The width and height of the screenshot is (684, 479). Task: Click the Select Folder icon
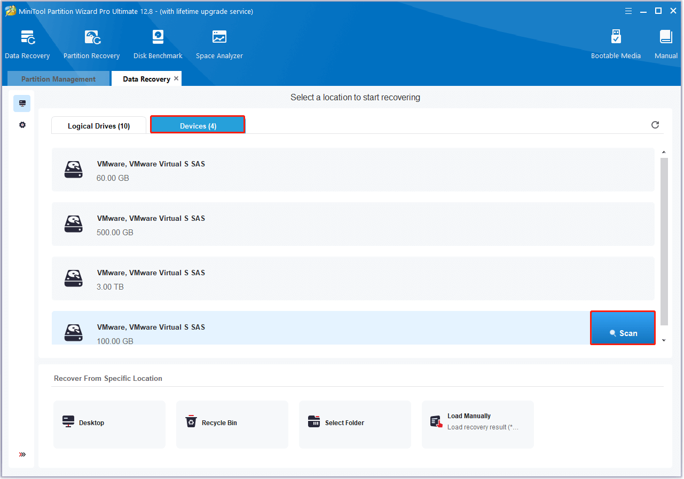[314, 422]
